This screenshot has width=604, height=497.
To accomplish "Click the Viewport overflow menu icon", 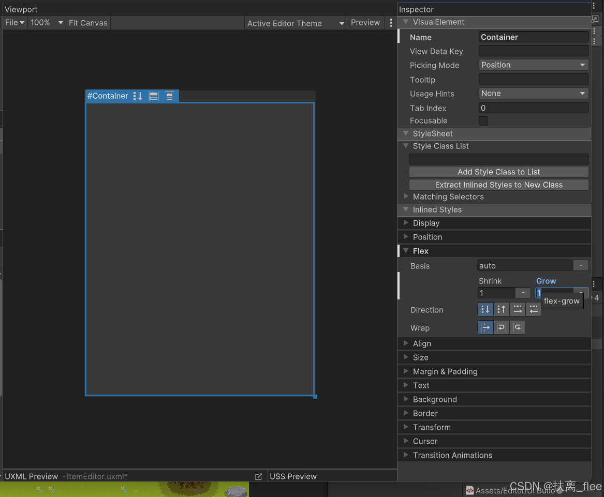I will [391, 22].
